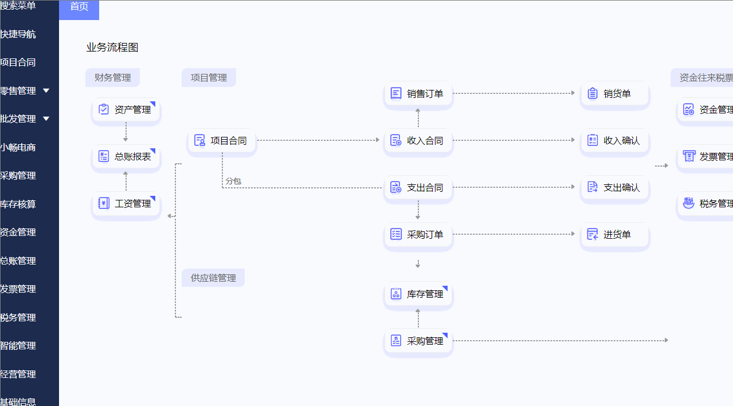The height and width of the screenshot is (406, 733).
Task: Click the 工资管理 icon
Action: coord(104,203)
